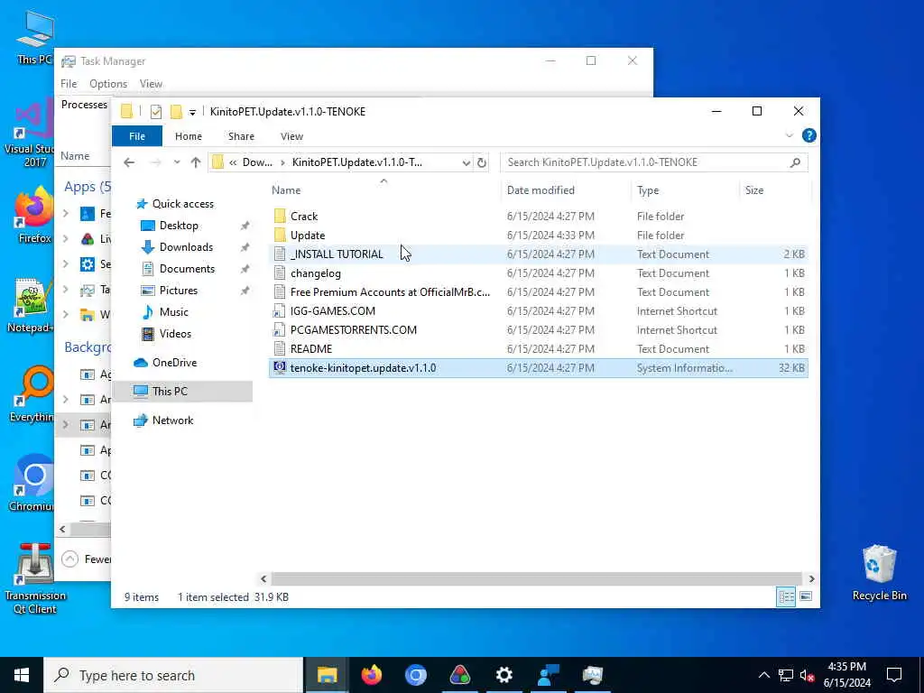This screenshot has height=693, width=924.
Task: Select Free Premium Accounts at OfficialMrB file
Action: (x=390, y=292)
